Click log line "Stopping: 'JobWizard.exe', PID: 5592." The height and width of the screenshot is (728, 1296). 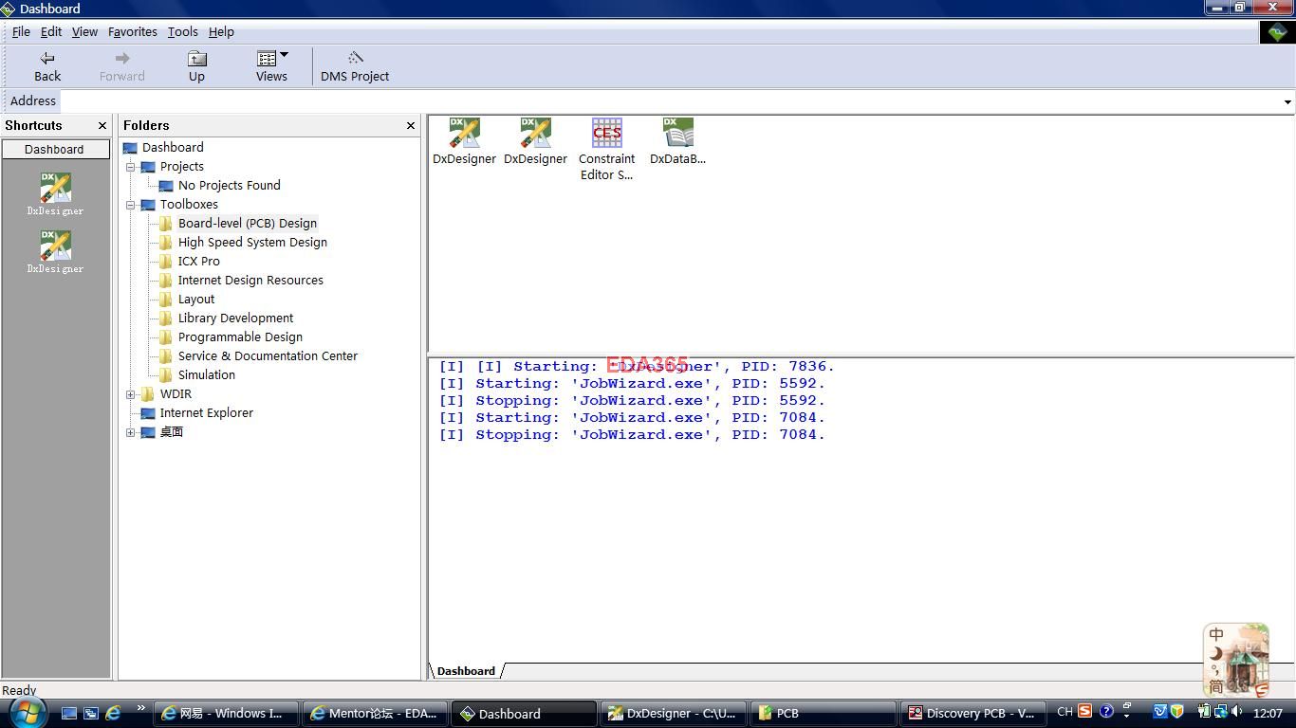pyautogui.click(x=632, y=401)
